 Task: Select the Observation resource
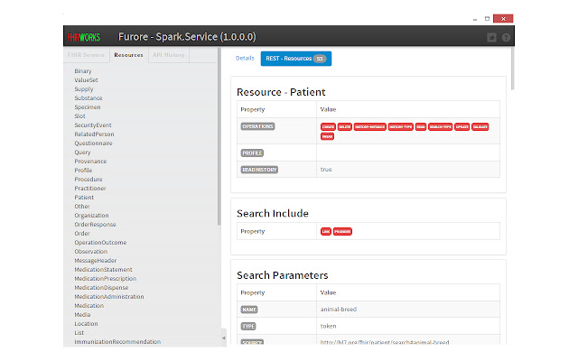(x=91, y=252)
